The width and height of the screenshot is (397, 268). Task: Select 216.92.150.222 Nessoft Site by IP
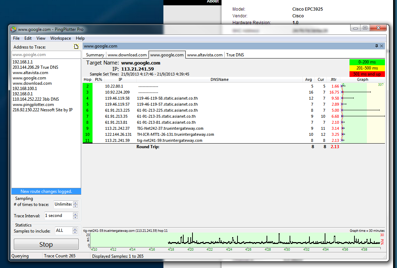43,110
